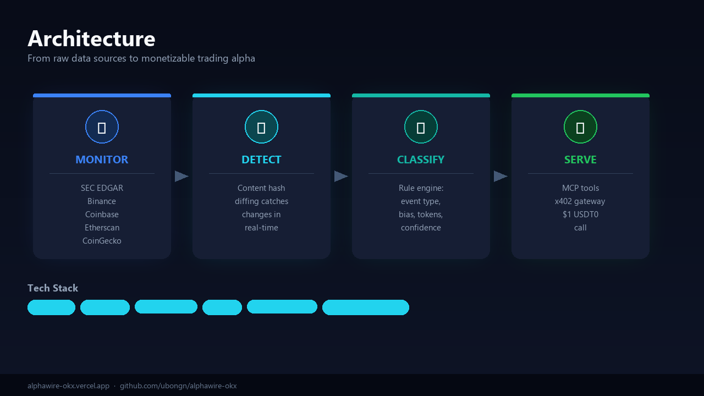Click the first cyan Tech Stack pill
The width and height of the screenshot is (704, 396).
pos(51,307)
